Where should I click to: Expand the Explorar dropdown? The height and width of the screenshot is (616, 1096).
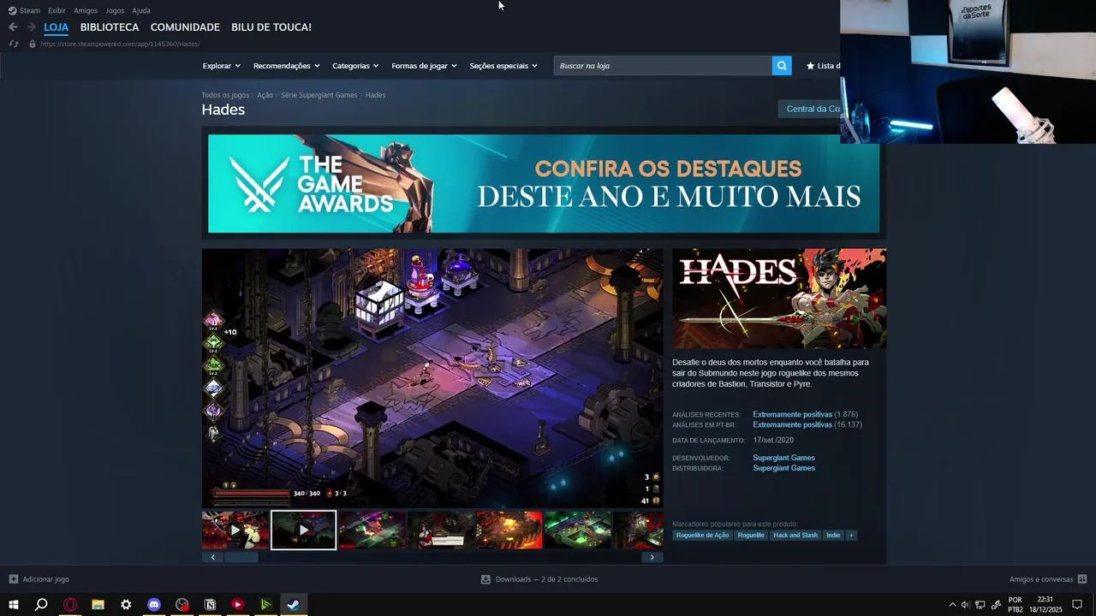pos(222,66)
